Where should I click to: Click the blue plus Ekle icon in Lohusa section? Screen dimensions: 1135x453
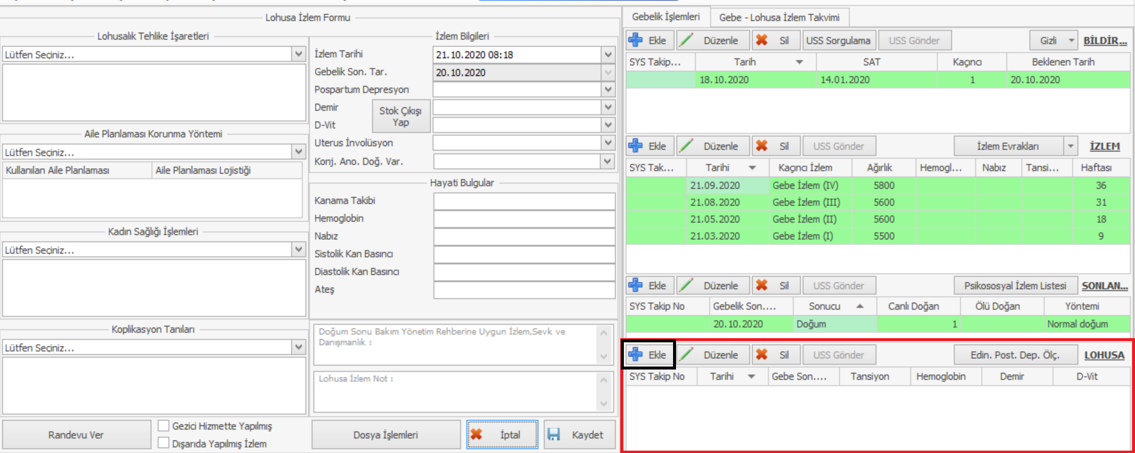click(x=636, y=355)
